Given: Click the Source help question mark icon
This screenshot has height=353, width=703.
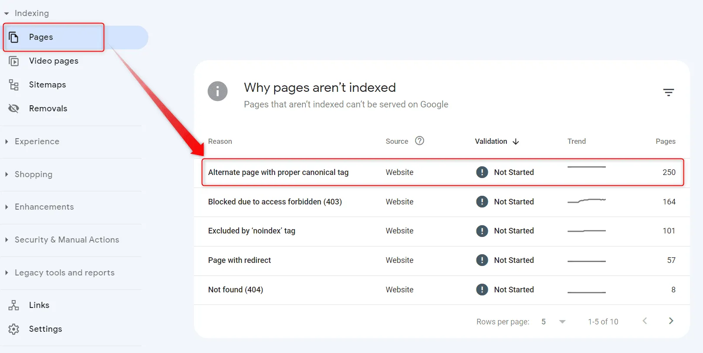Looking at the screenshot, I should coord(420,141).
